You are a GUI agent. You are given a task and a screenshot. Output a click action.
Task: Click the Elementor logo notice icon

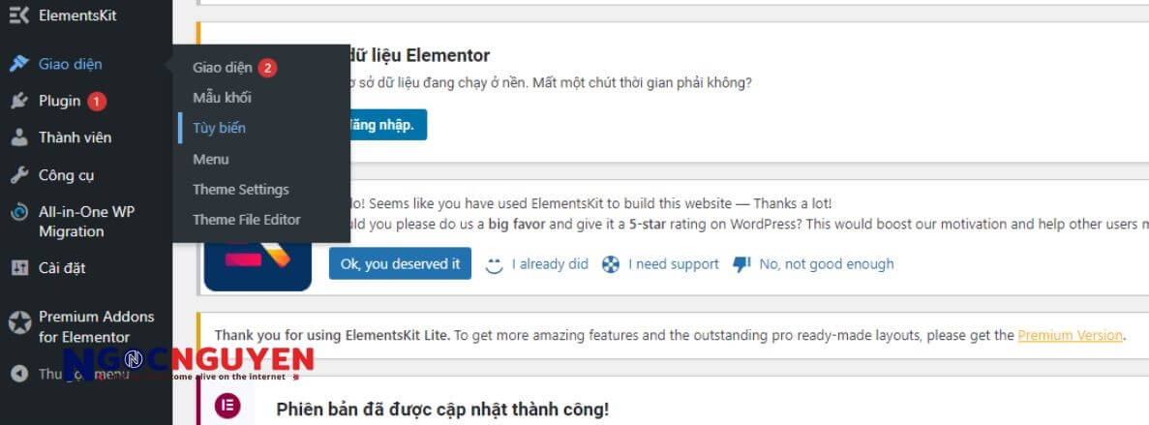(227, 406)
